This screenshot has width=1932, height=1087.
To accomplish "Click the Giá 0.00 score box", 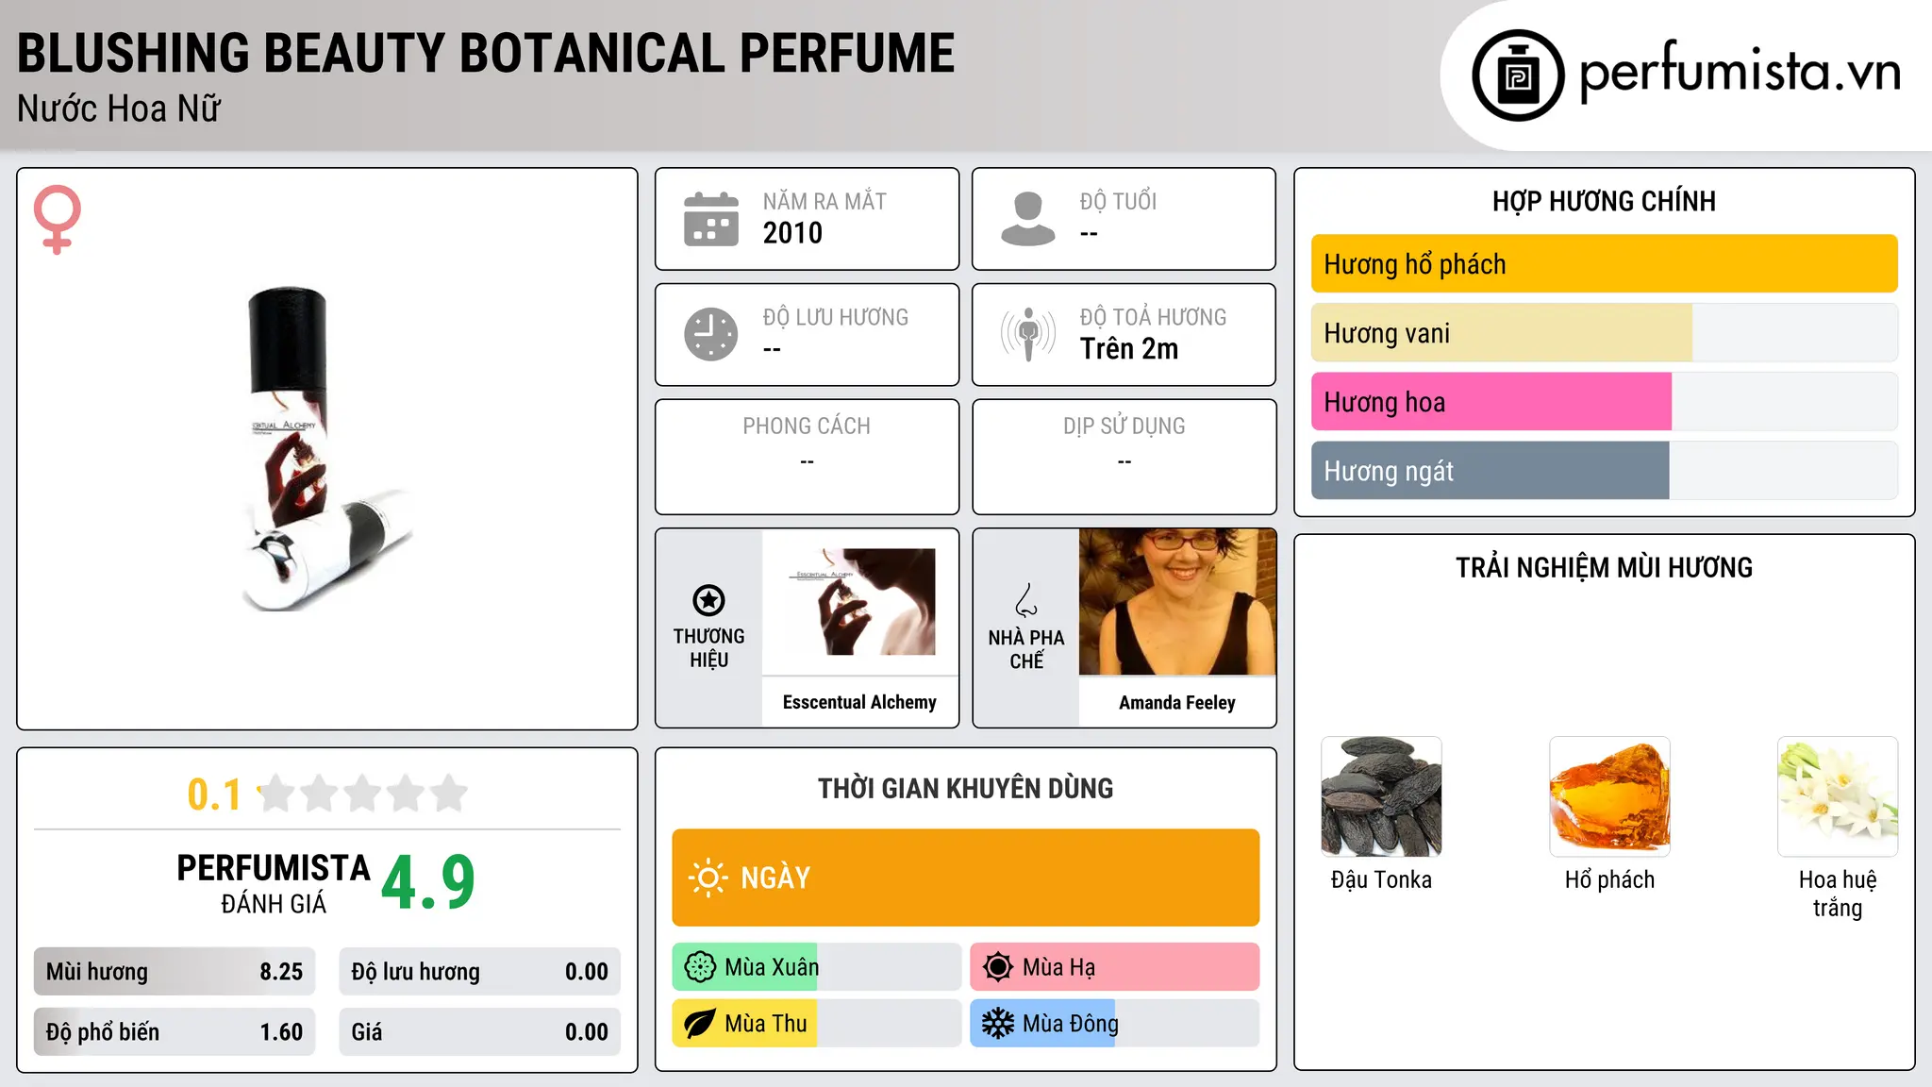I will [x=480, y=1032].
